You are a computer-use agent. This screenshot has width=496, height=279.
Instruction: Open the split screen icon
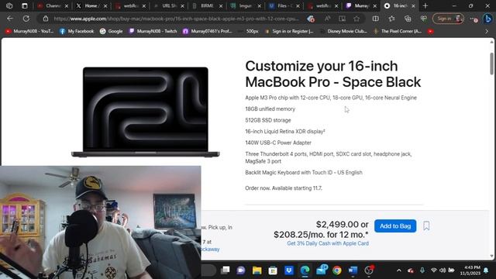[x=375, y=19]
